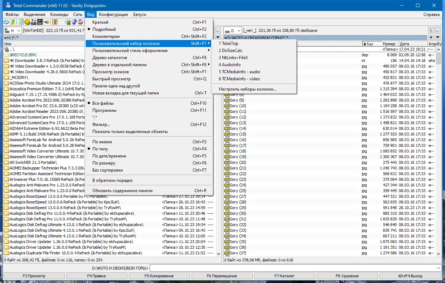Select _MCSDRV folder row

pos(44,77)
